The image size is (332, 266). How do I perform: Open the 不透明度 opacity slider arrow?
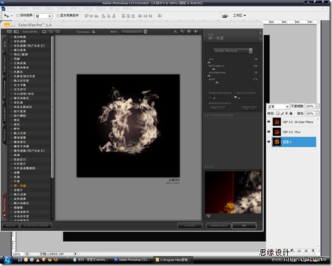pyautogui.click(x=317, y=106)
